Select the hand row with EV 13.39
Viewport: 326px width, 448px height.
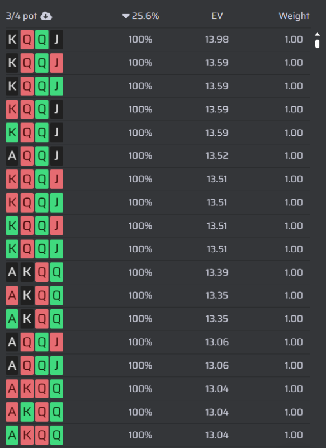coord(158,272)
